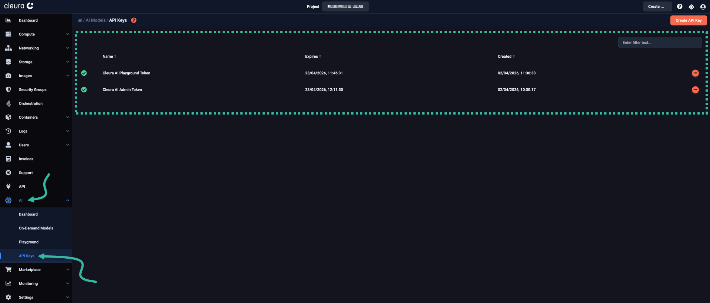Click the Settings gear icon in sidebar
The image size is (710, 303).
(8, 297)
